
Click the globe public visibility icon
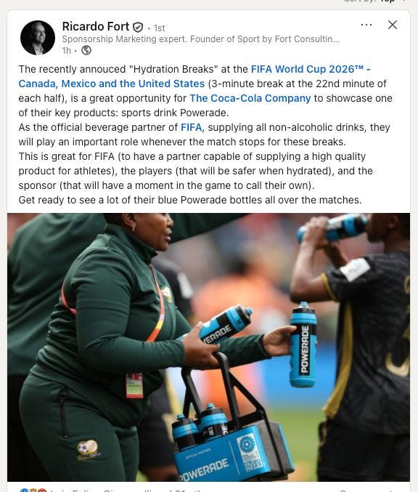86,50
